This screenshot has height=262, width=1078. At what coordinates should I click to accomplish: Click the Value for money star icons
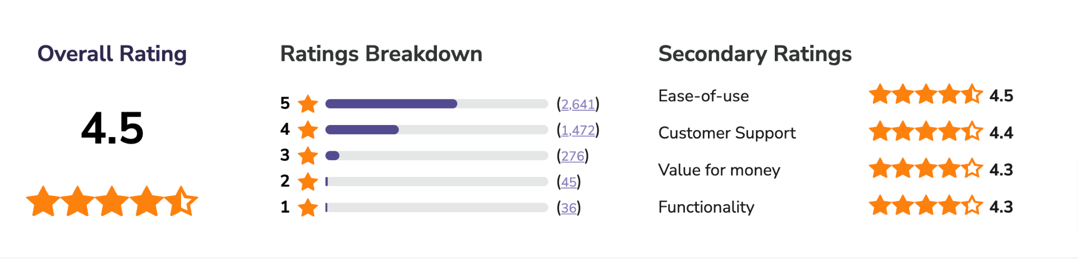pos(926,169)
